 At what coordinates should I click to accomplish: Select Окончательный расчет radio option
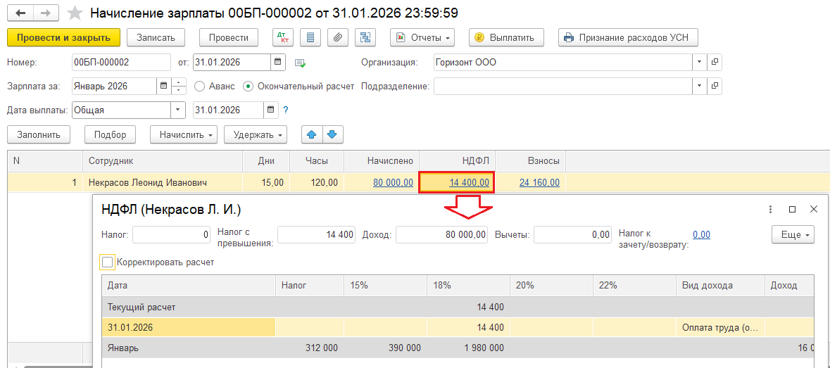tap(248, 86)
